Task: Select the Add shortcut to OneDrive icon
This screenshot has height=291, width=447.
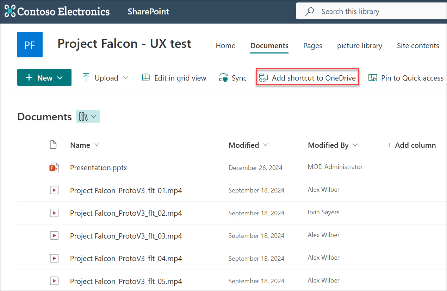Action: click(x=263, y=78)
